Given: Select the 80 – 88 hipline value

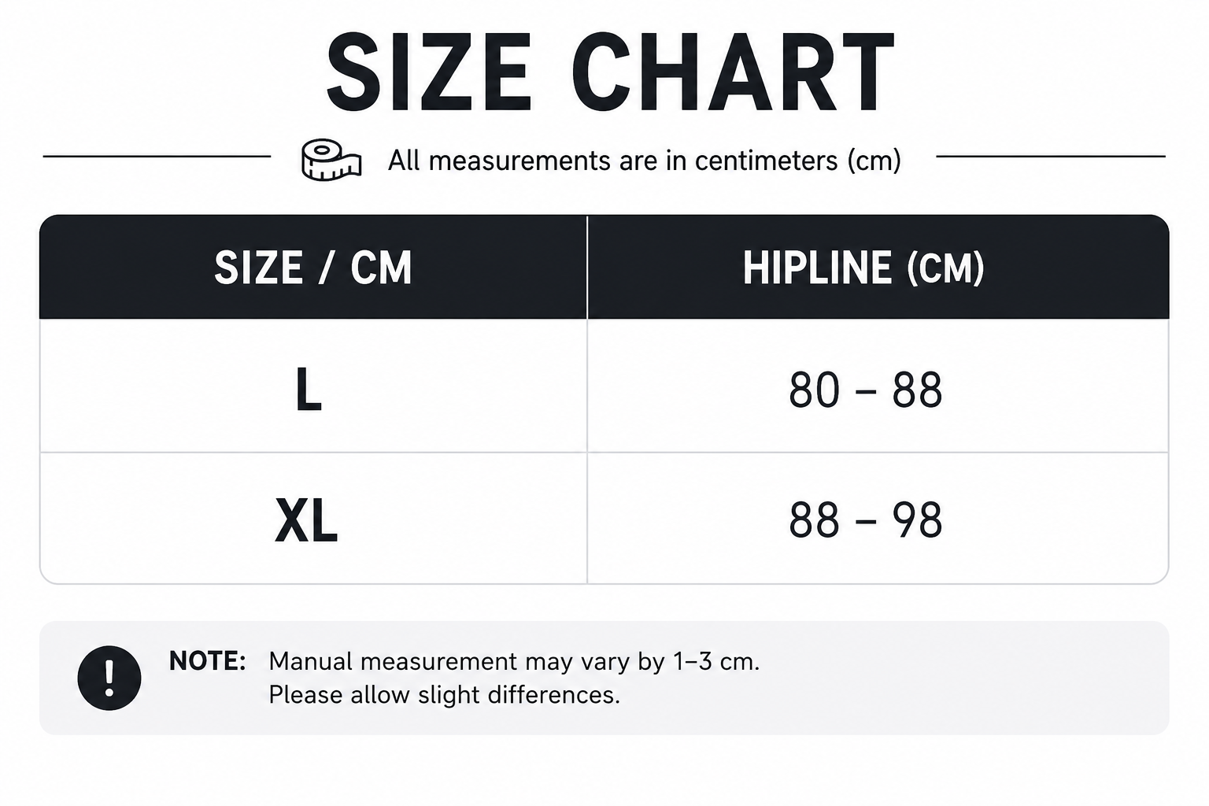Looking at the screenshot, I should click(x=865, y=390).
